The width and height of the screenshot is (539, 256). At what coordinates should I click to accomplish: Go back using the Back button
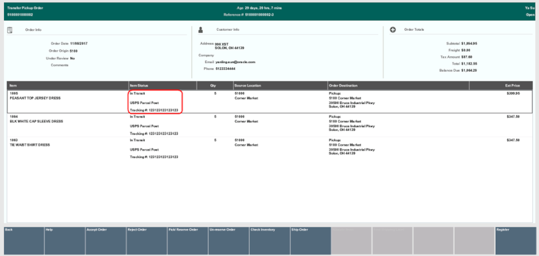click(24, 241)
